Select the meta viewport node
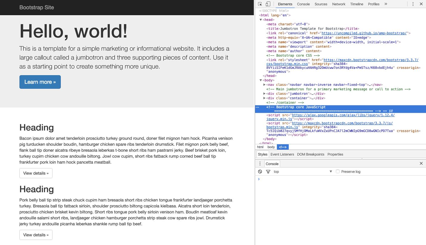 (x=334, y=42)
